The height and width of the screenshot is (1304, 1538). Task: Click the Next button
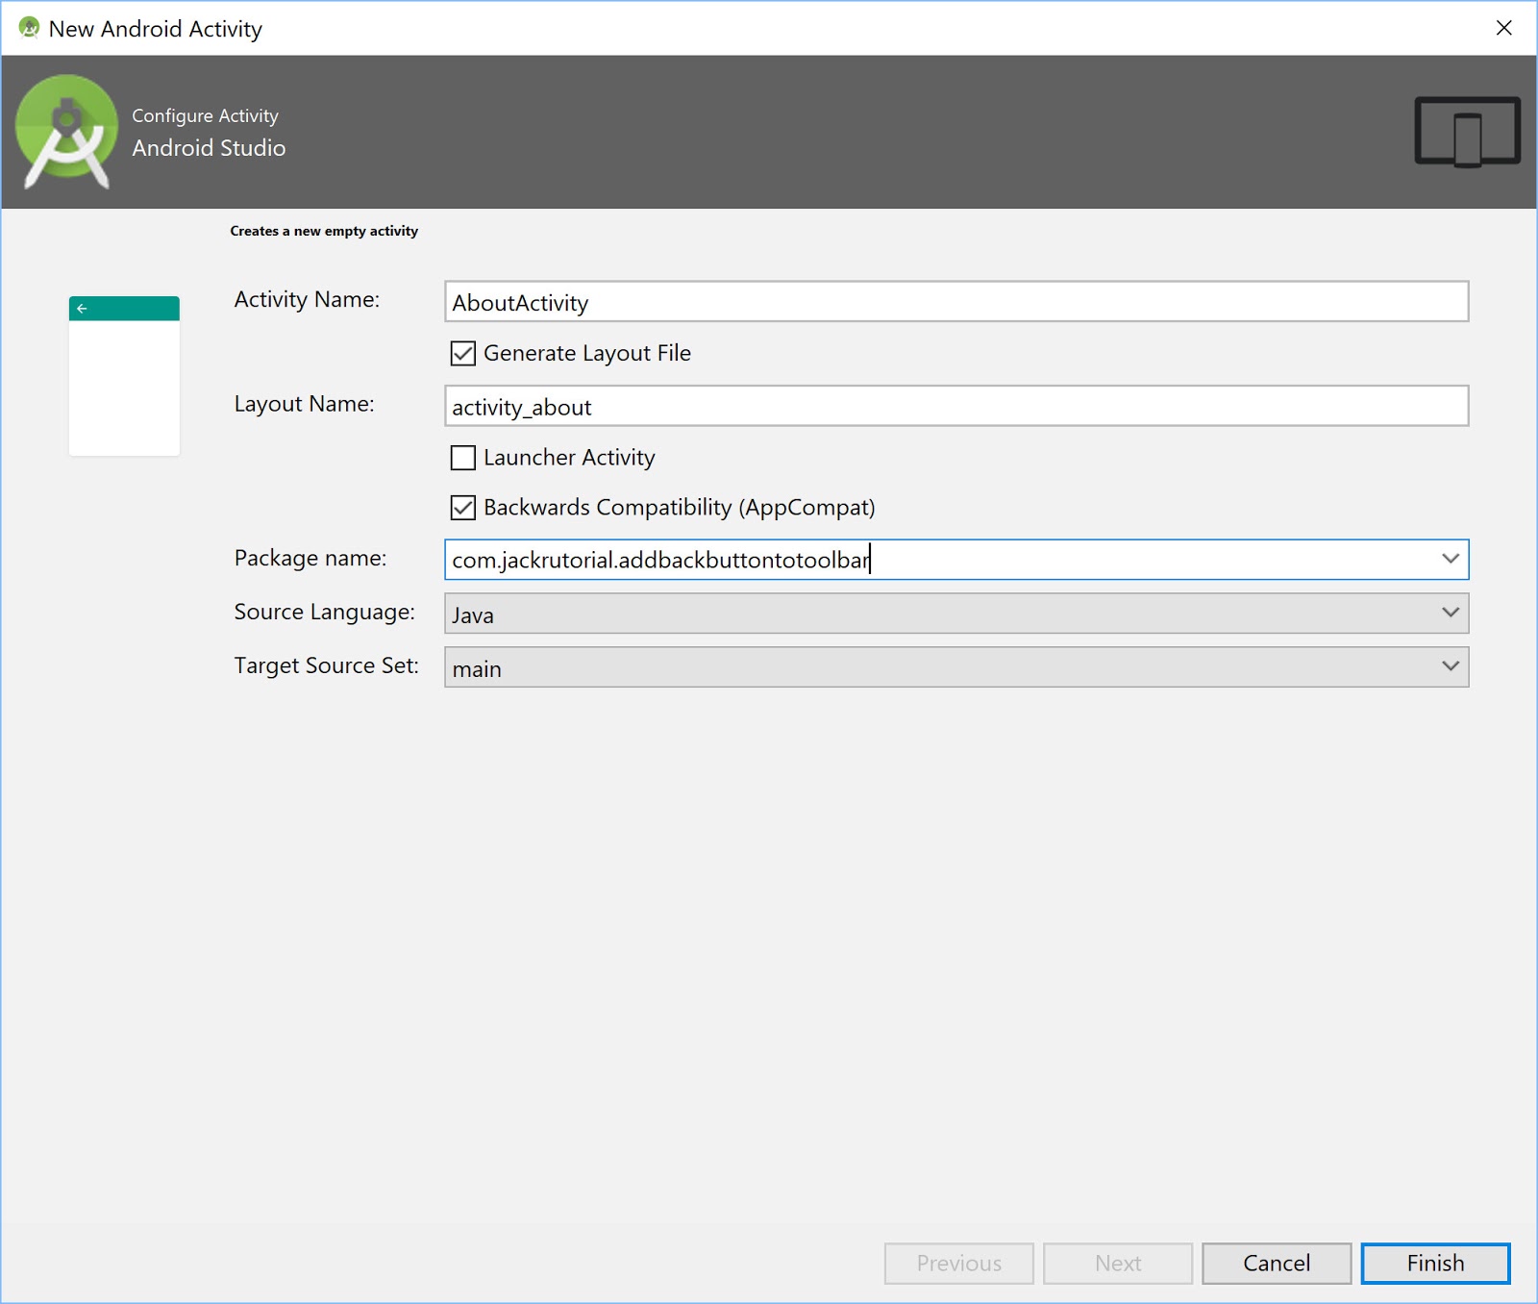point(1117,1263)
